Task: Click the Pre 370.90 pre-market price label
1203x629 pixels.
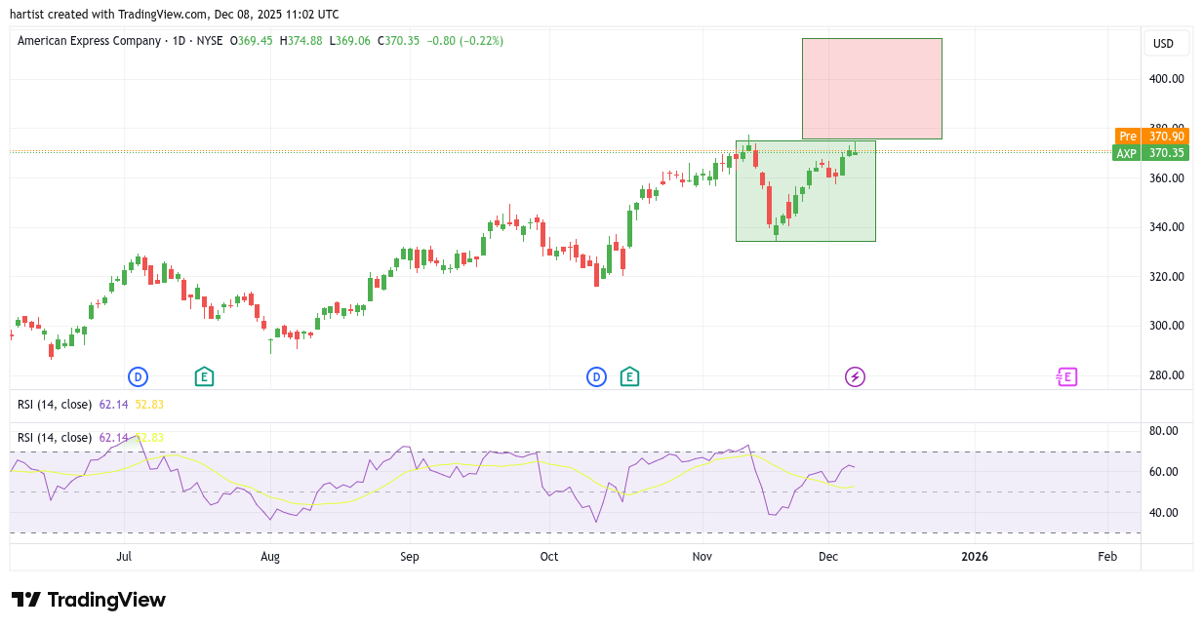Action: point(1149,137)
